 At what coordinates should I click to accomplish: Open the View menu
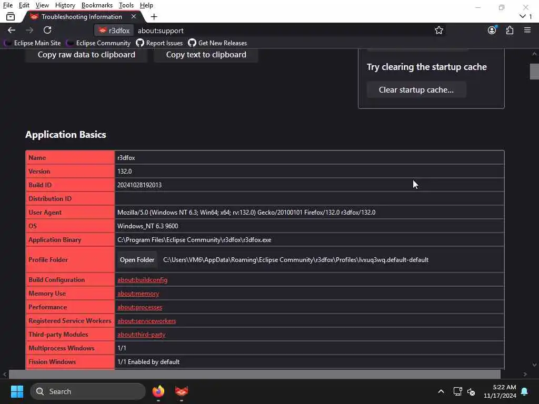[x=42, y=5]
